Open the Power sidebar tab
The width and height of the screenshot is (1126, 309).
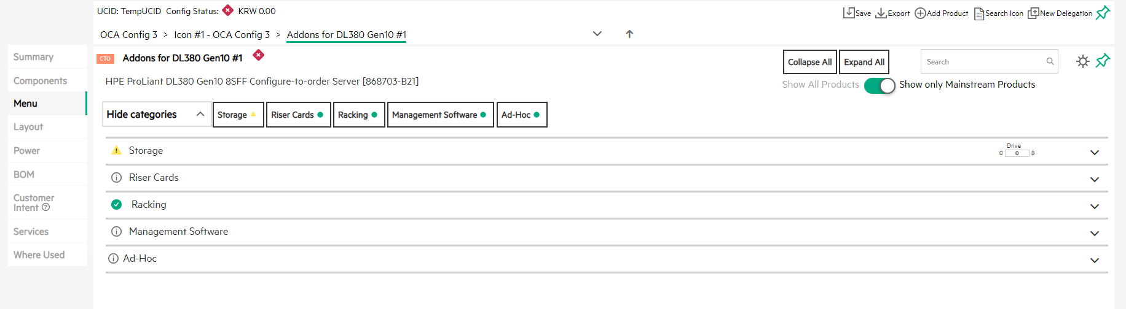coord(47,151)
